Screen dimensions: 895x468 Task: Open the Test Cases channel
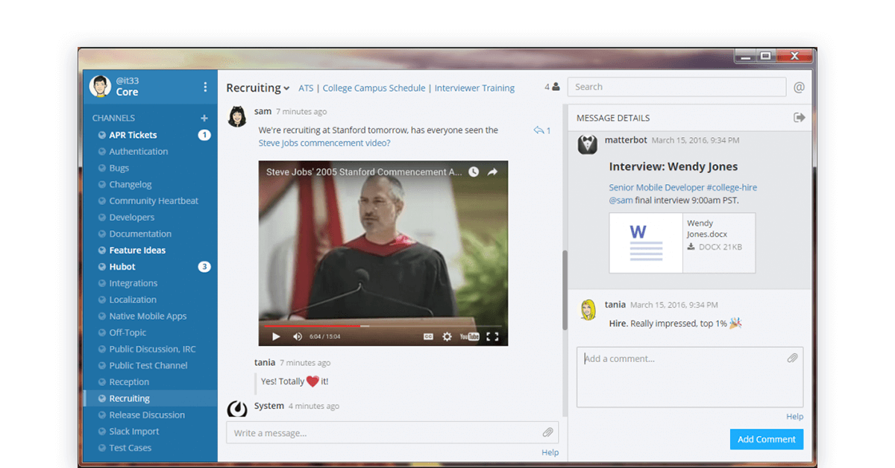(131, 448)
